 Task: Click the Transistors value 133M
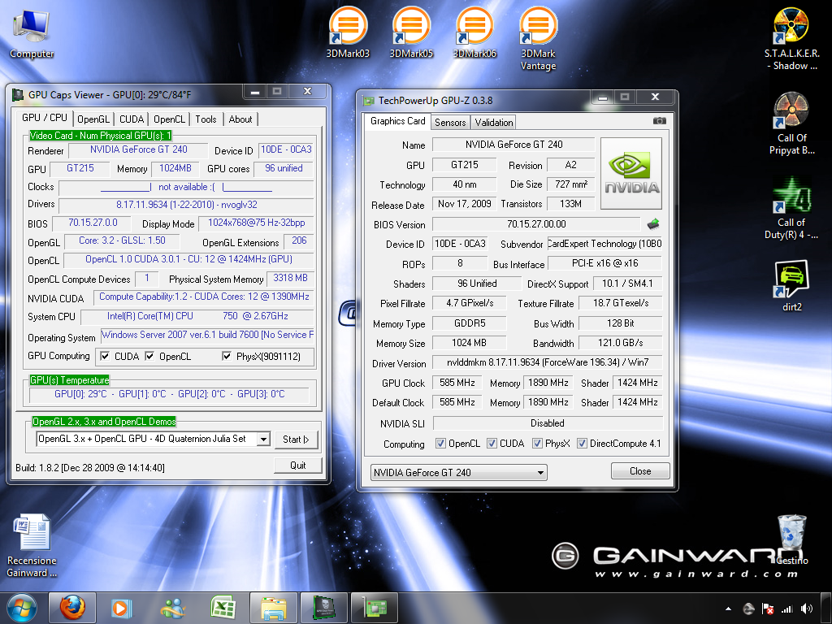click(571, 204)
